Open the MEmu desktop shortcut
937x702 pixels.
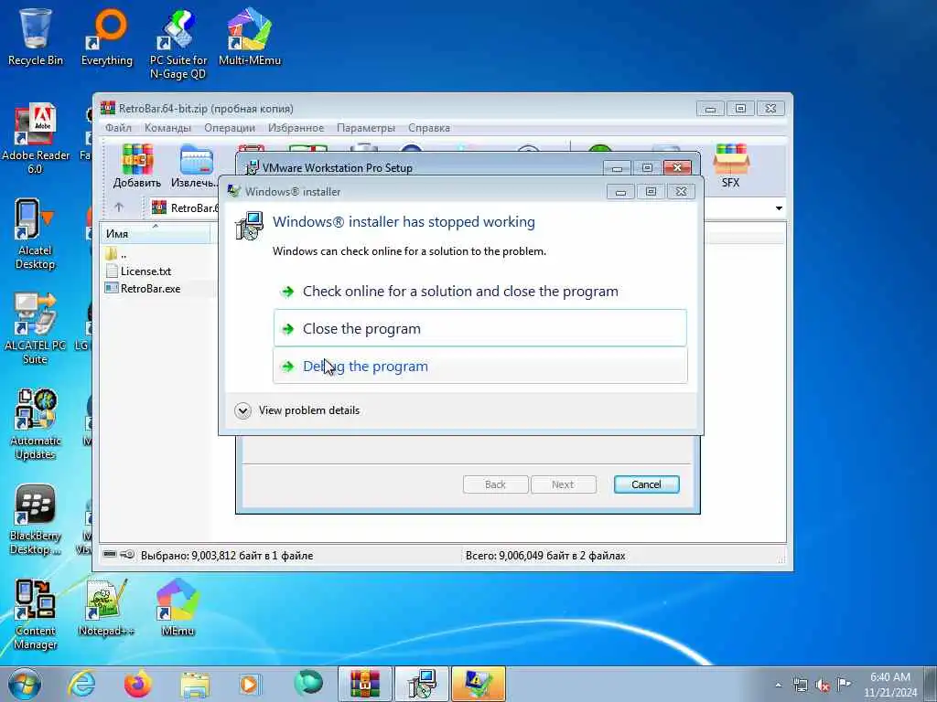click(178, 608)
